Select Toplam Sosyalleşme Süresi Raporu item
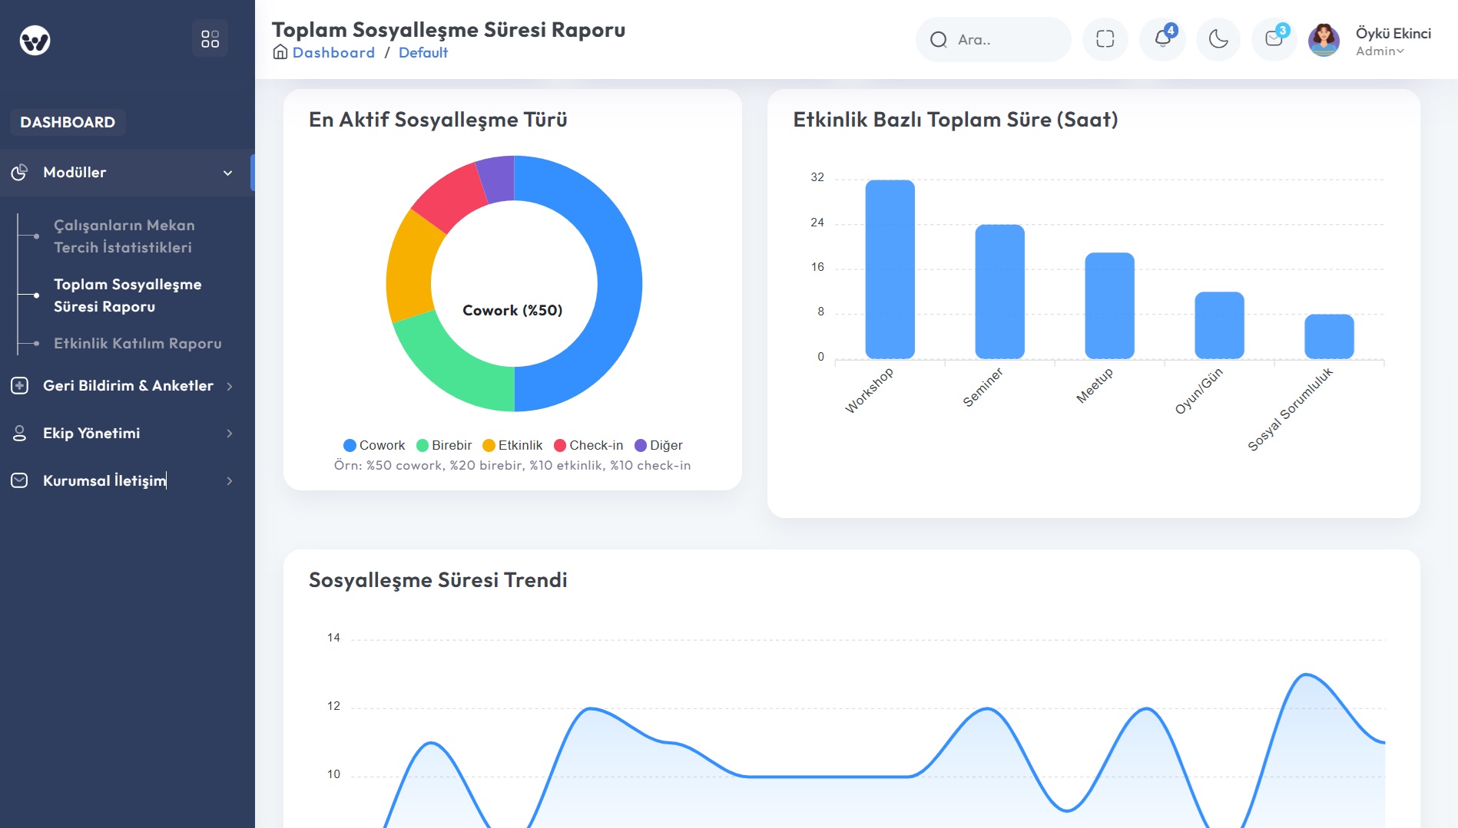This screenshot has width=1458, height=828. [128, 295]
